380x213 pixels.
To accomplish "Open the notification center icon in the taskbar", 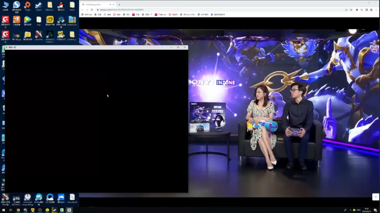I will tap(375, 210).
